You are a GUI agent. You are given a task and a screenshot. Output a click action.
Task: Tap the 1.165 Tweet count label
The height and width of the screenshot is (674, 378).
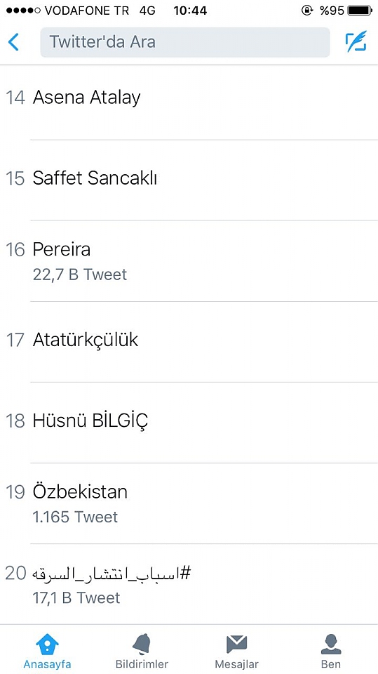pos(75,517)
